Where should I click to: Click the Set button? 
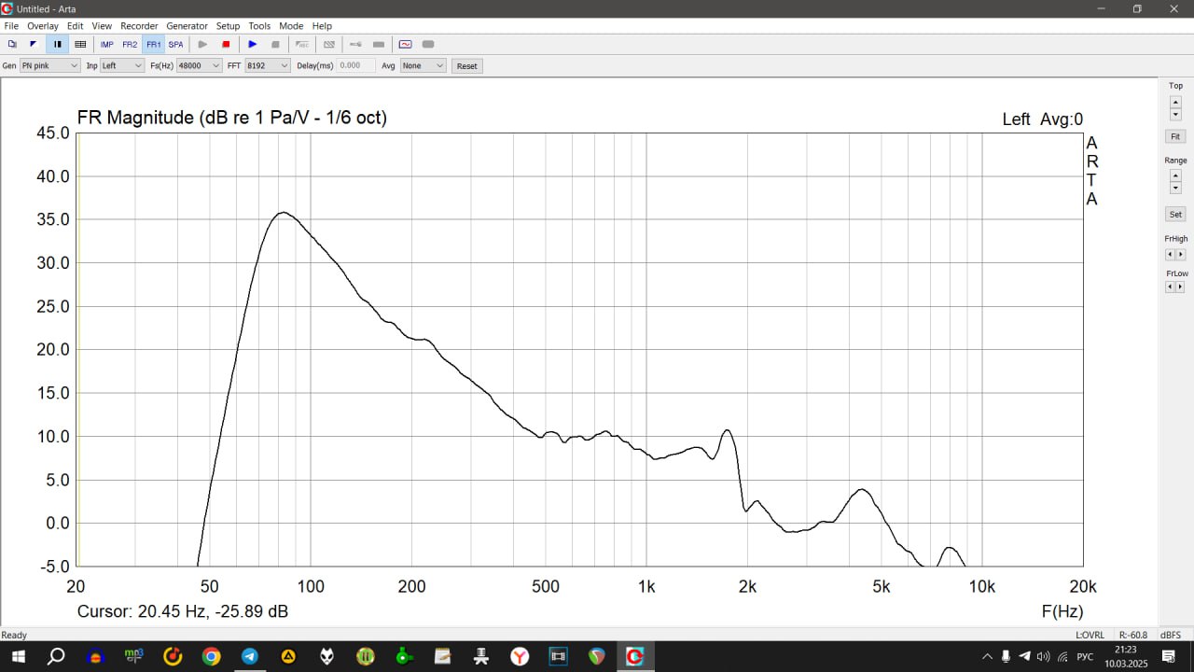[x=1175, y=215]
